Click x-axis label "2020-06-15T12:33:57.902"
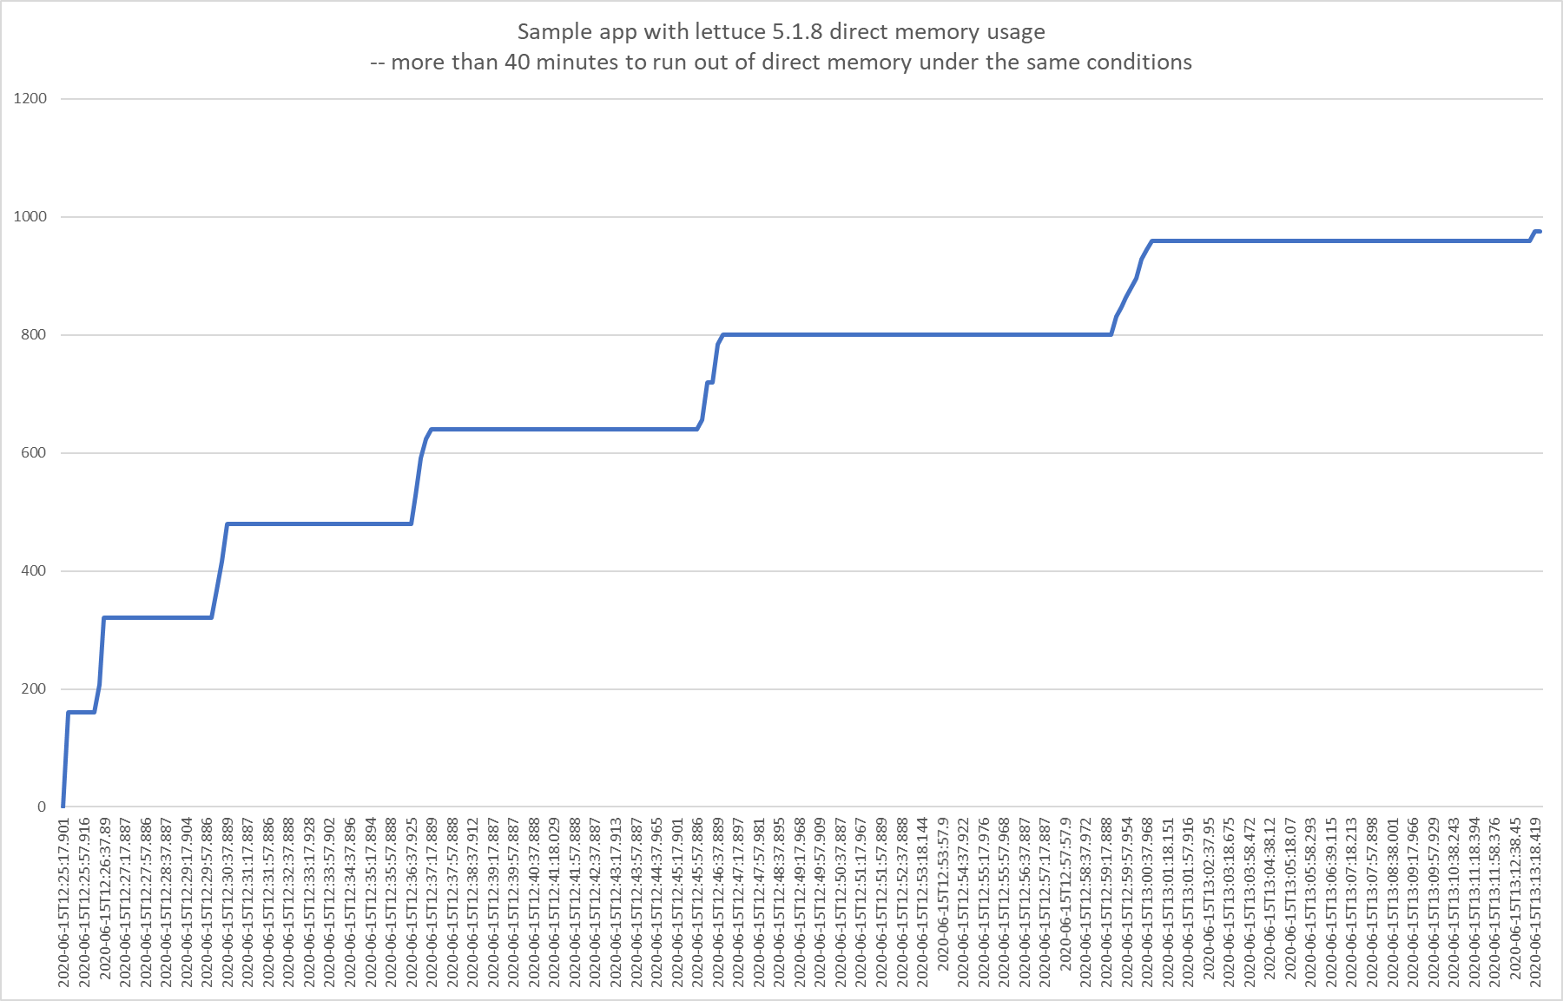The image size is (1563, 1001). (x=330, y=902)
